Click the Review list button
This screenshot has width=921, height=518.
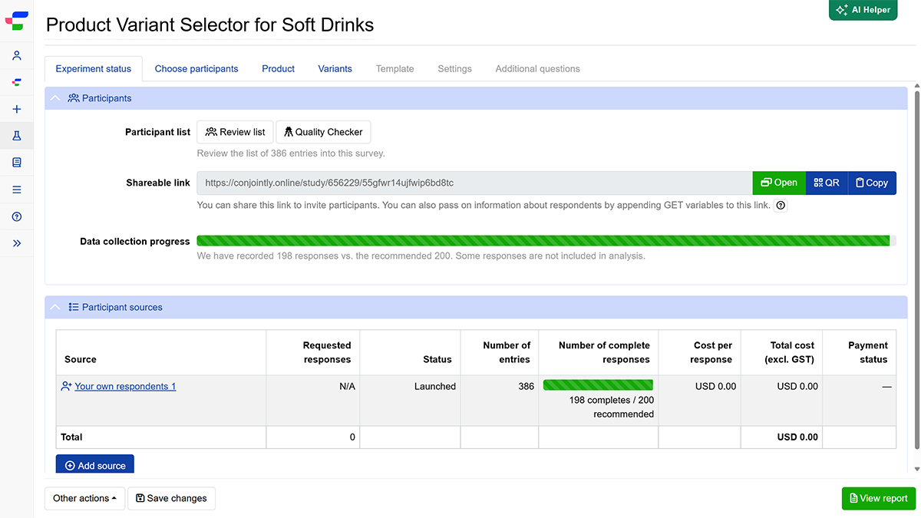235,132
